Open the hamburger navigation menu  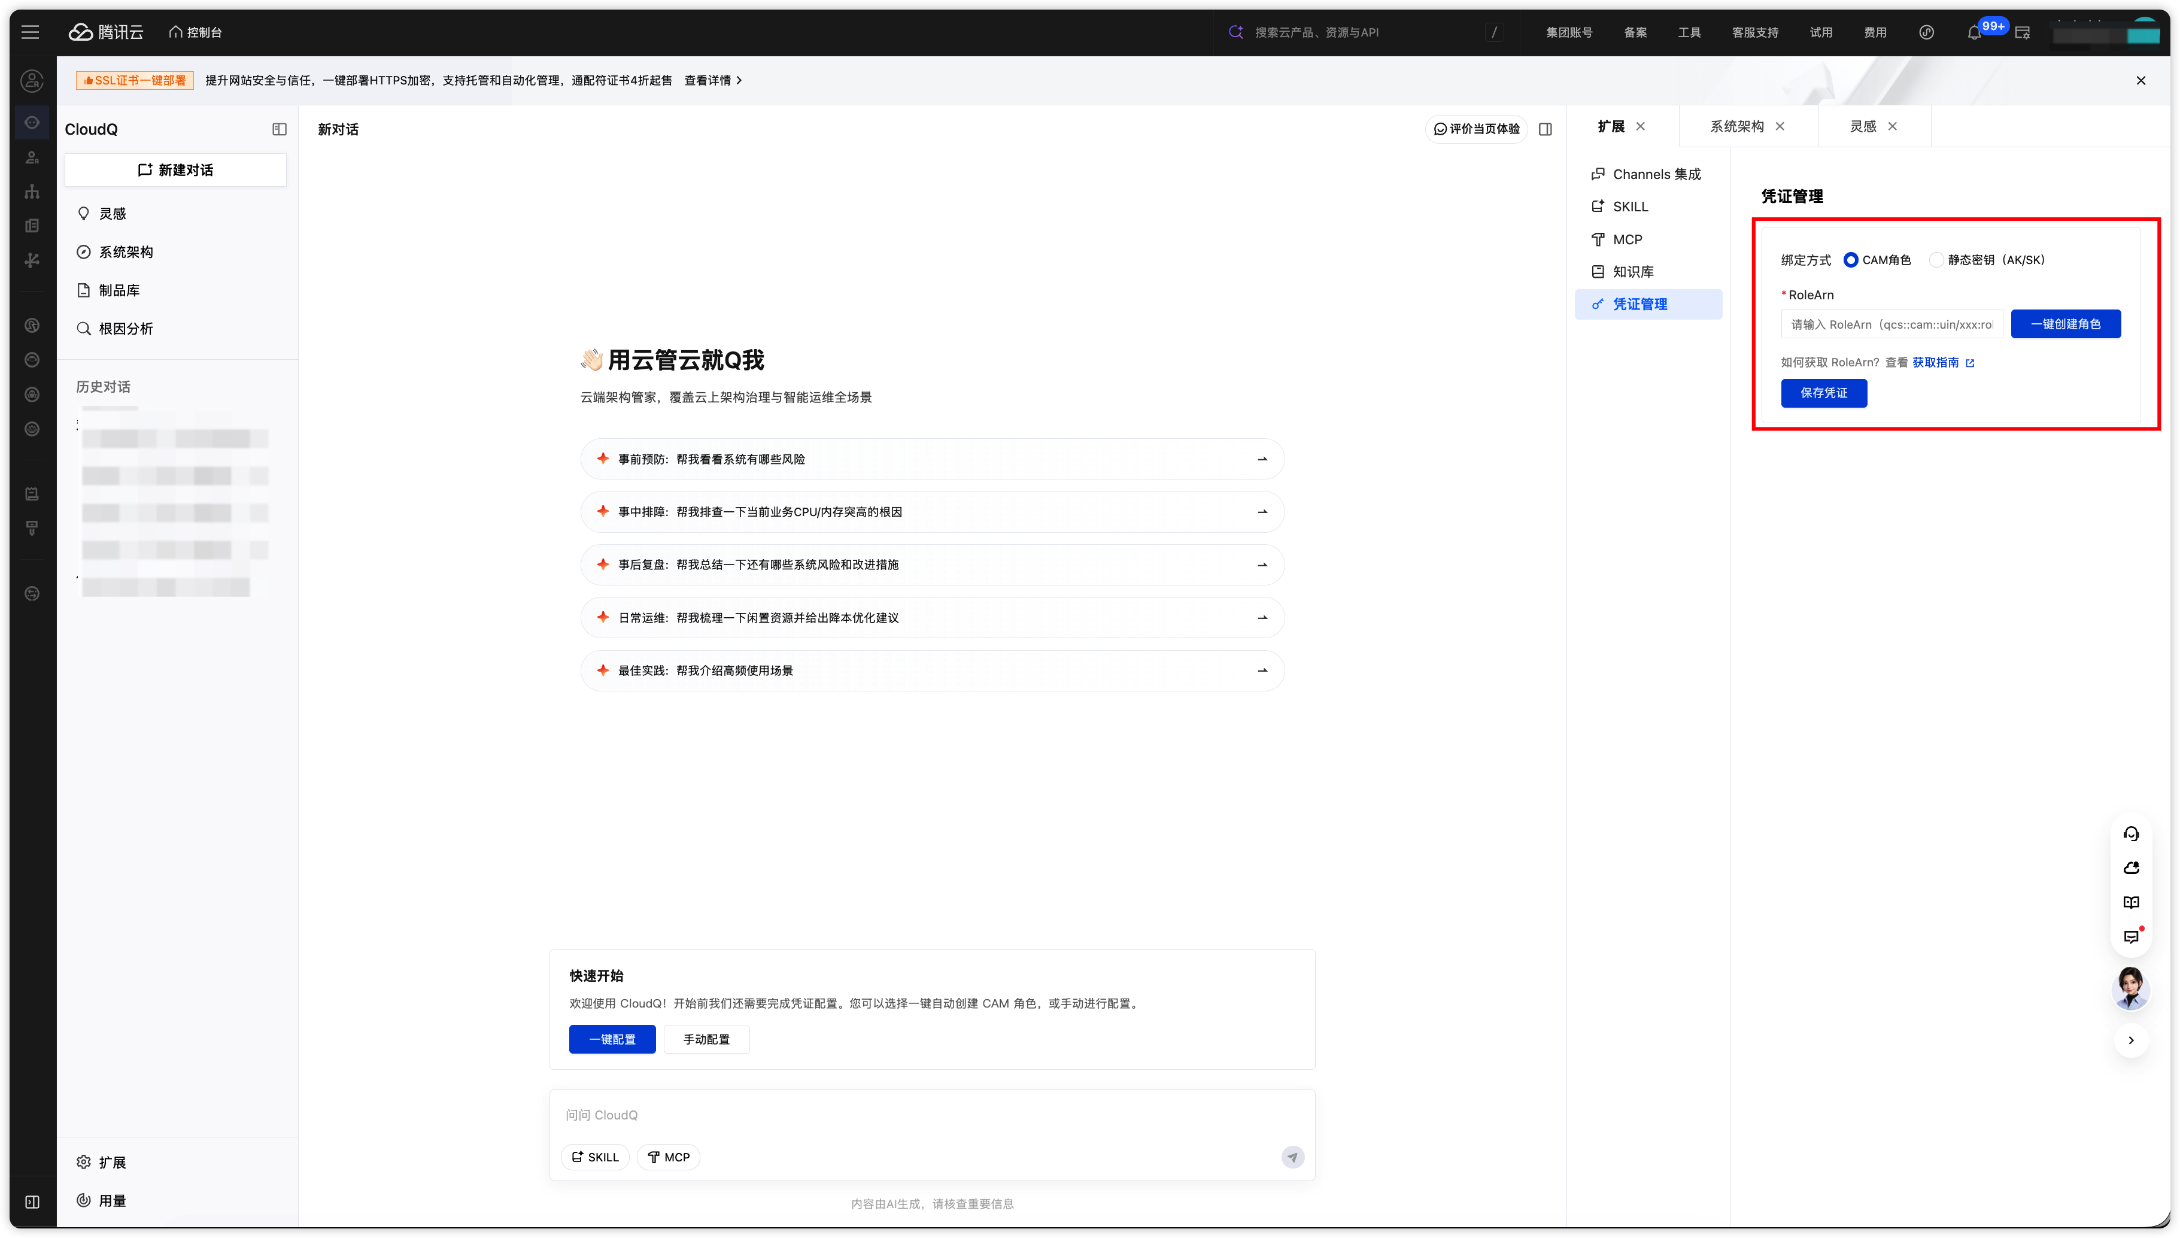pos(31,32)
